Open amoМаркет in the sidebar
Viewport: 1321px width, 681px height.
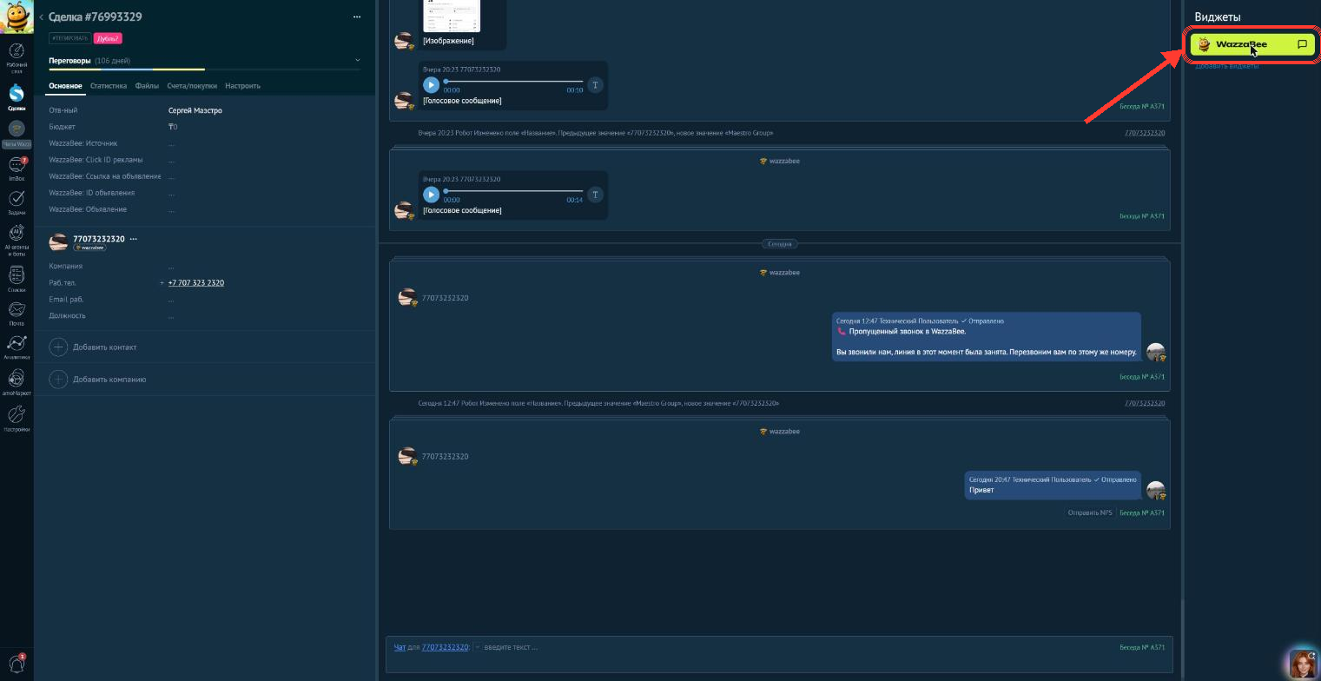17,383
